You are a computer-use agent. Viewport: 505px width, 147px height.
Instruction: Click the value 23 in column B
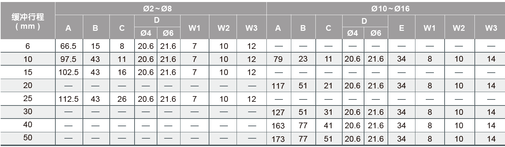pyautogui.click(x=303, y=59)
